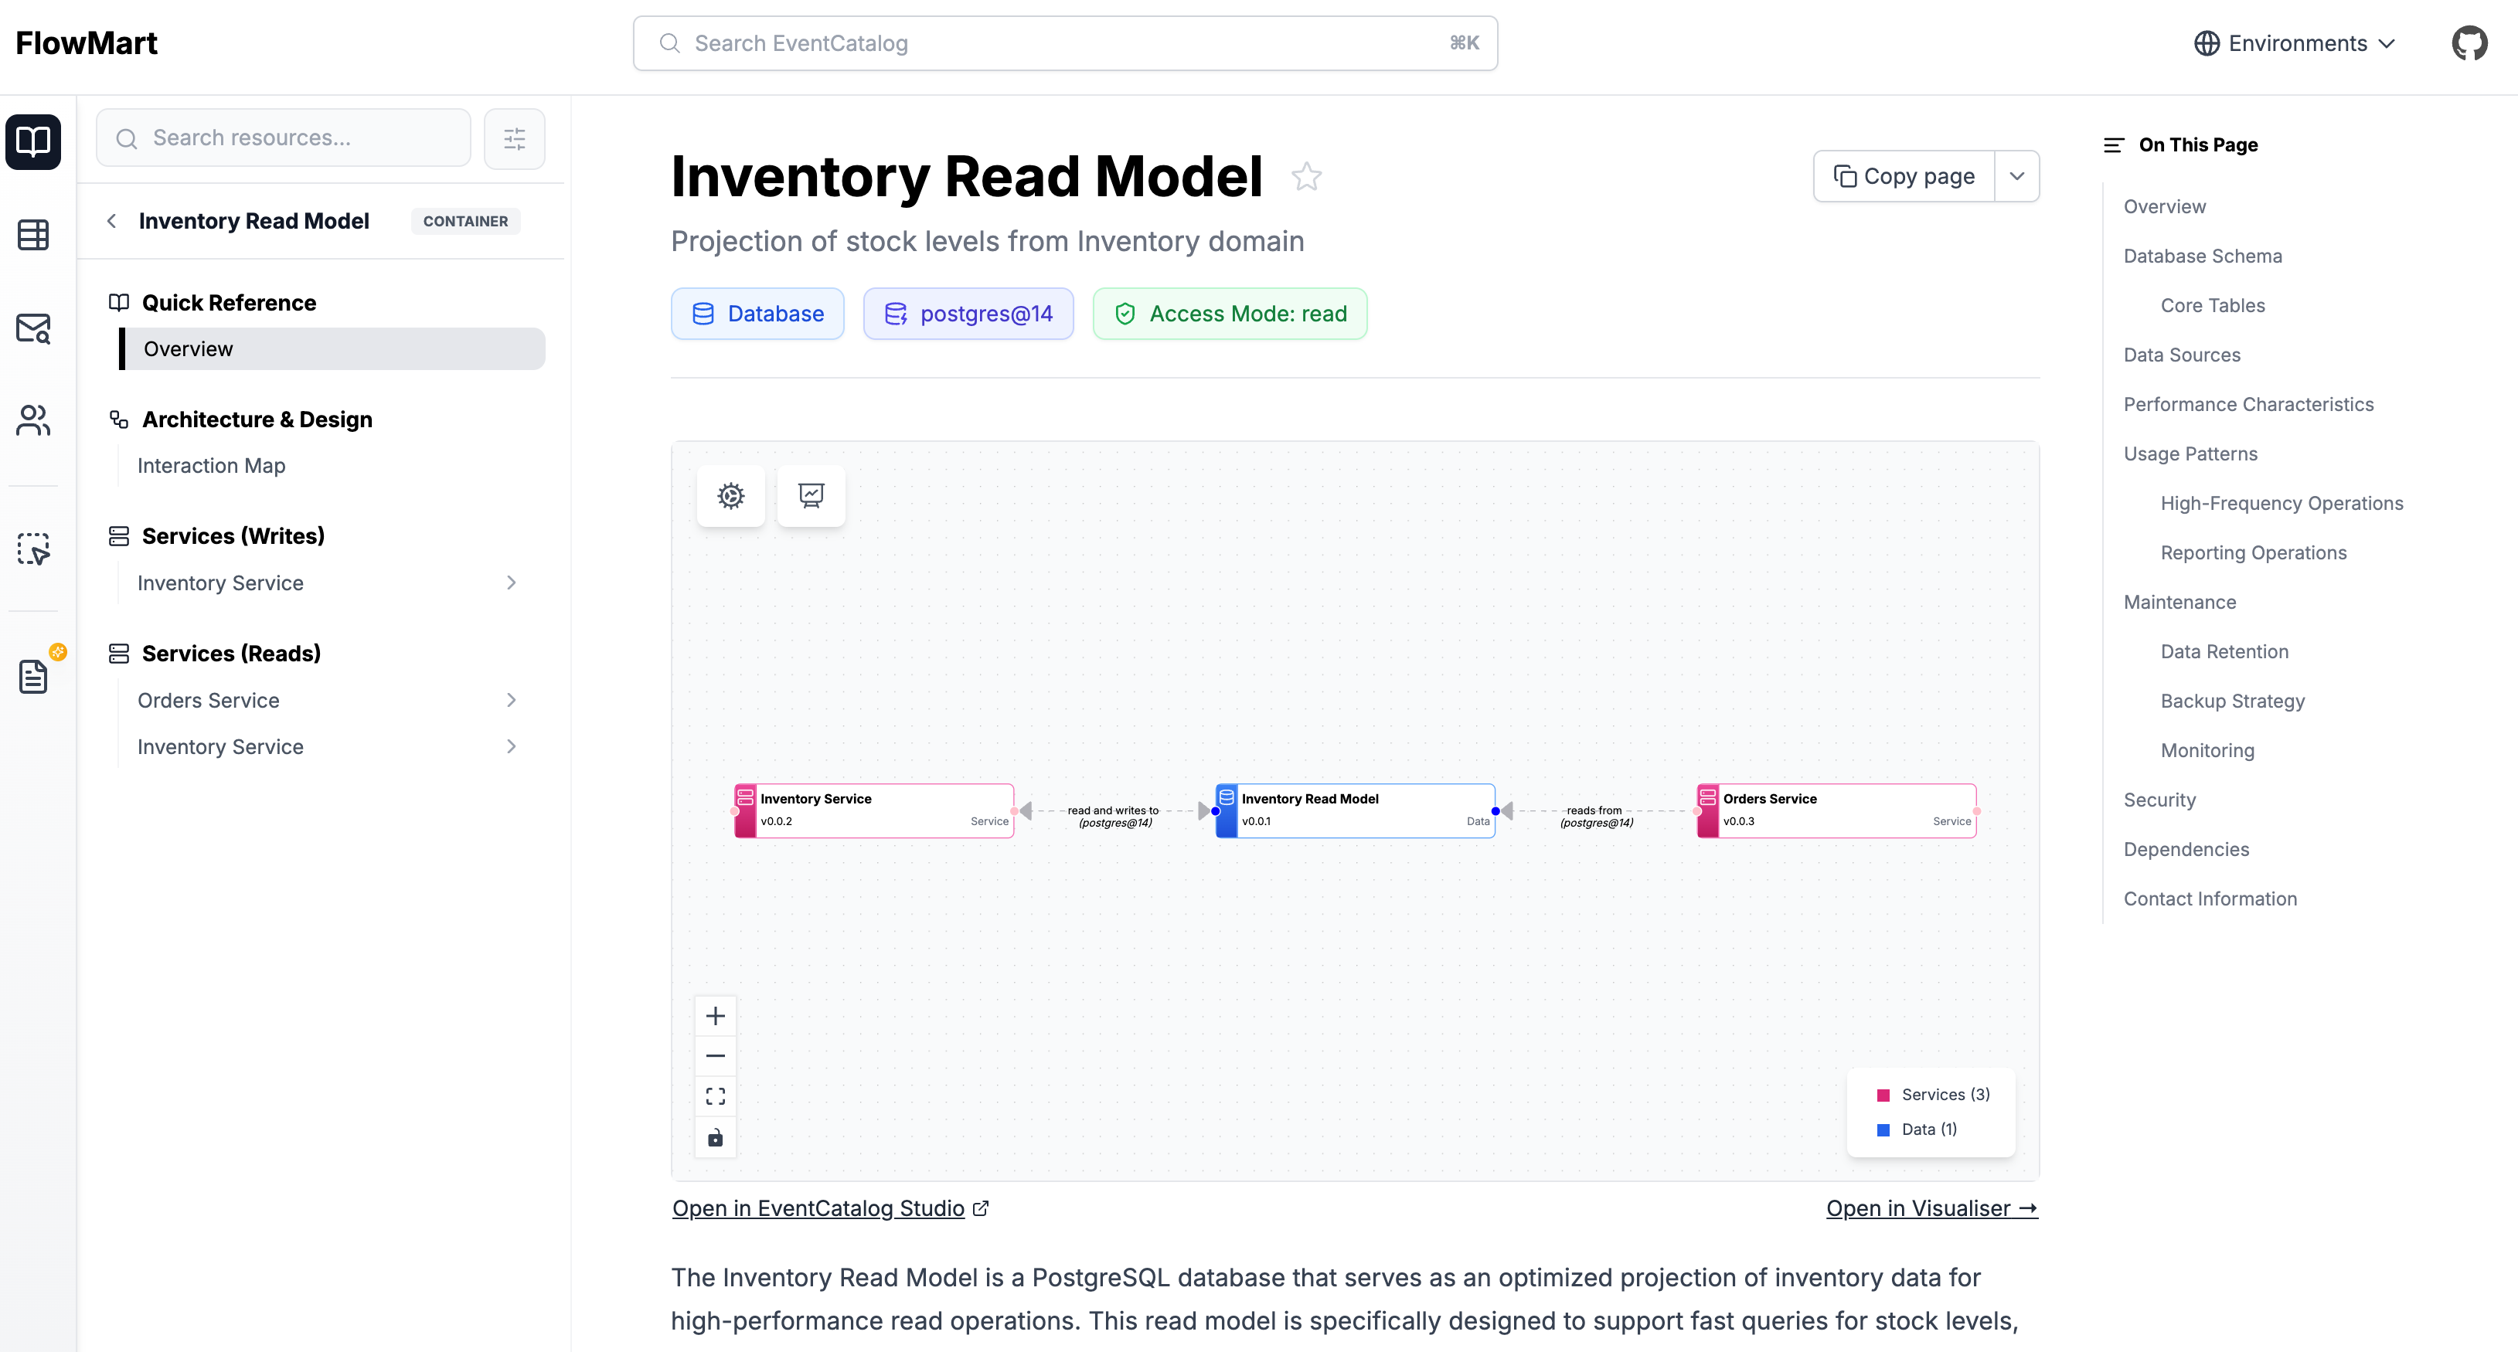Open diagram settings gear icon

point(730,495)
